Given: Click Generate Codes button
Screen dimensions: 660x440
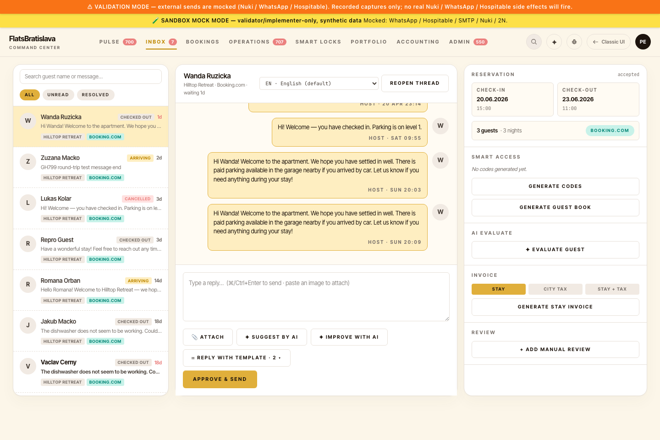Looking at the screenshot, I should coord(555,187).
